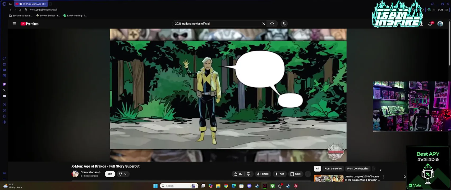
Task: Open a new browser tab
Action: pyautogui.click(x=50, y=4)
